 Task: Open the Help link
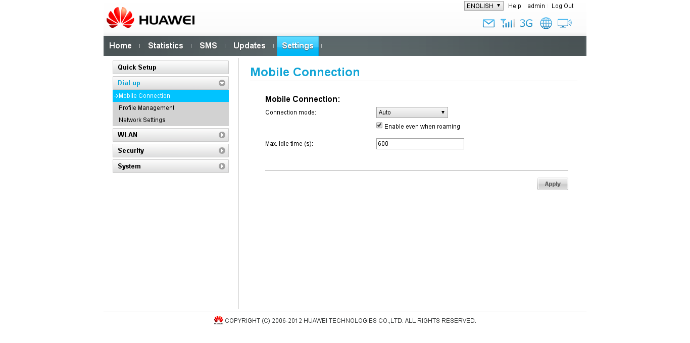(515, 6)
